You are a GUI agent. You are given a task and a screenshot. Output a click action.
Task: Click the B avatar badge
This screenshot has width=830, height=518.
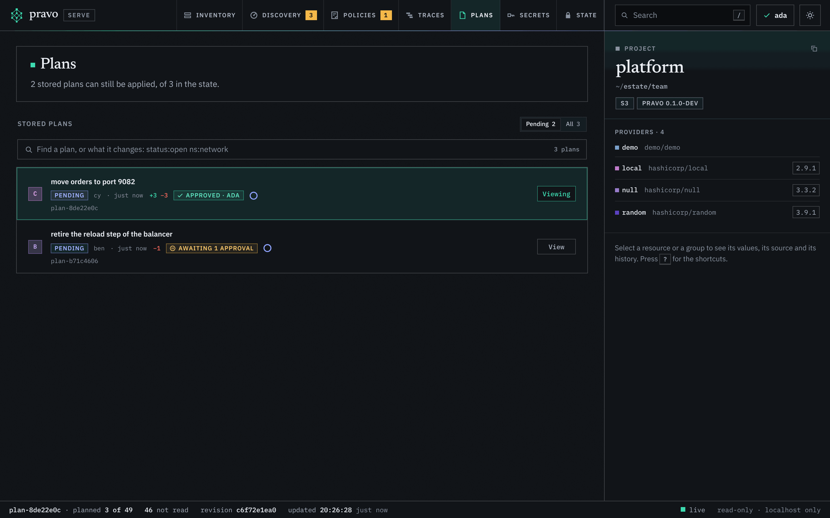point(35,247)
